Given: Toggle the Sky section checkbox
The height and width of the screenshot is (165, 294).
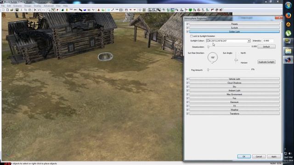Looking at the screenshot, I should pyautogui.click(x=187, y=87).
